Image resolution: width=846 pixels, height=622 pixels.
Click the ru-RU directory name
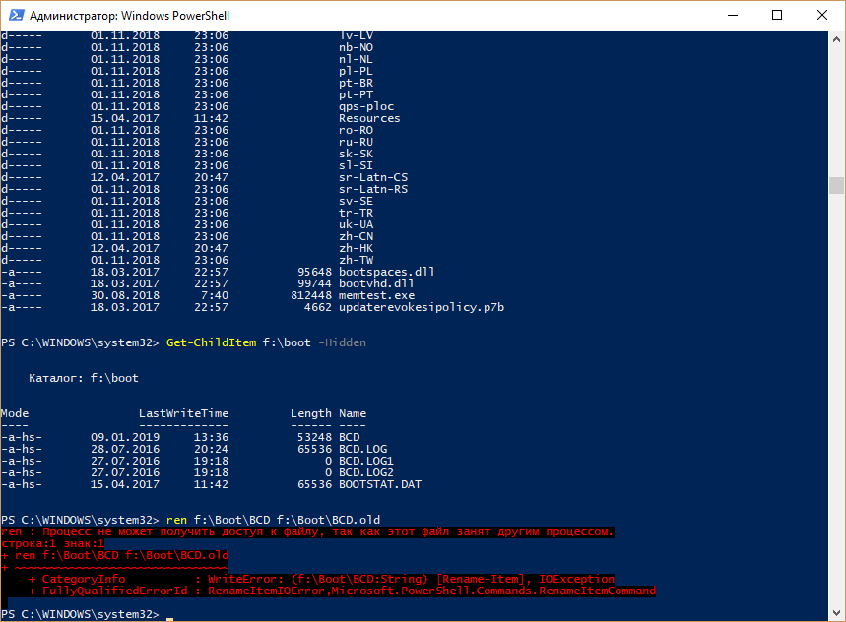pos(356,142)
